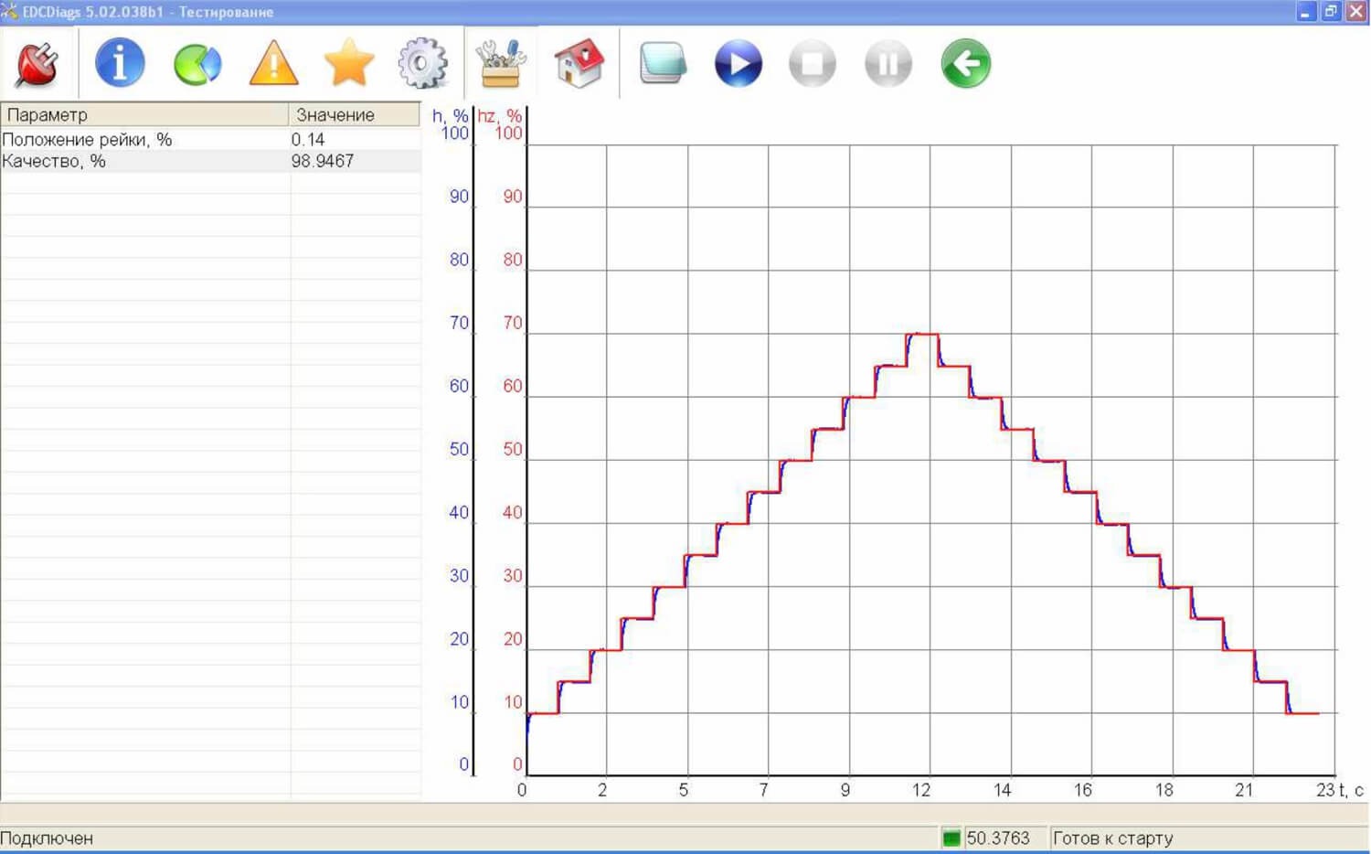Image resolution: width=1371 pixels, height=854 pixels.
Task: Click the stacked pages icon
Action: [663, 63]
